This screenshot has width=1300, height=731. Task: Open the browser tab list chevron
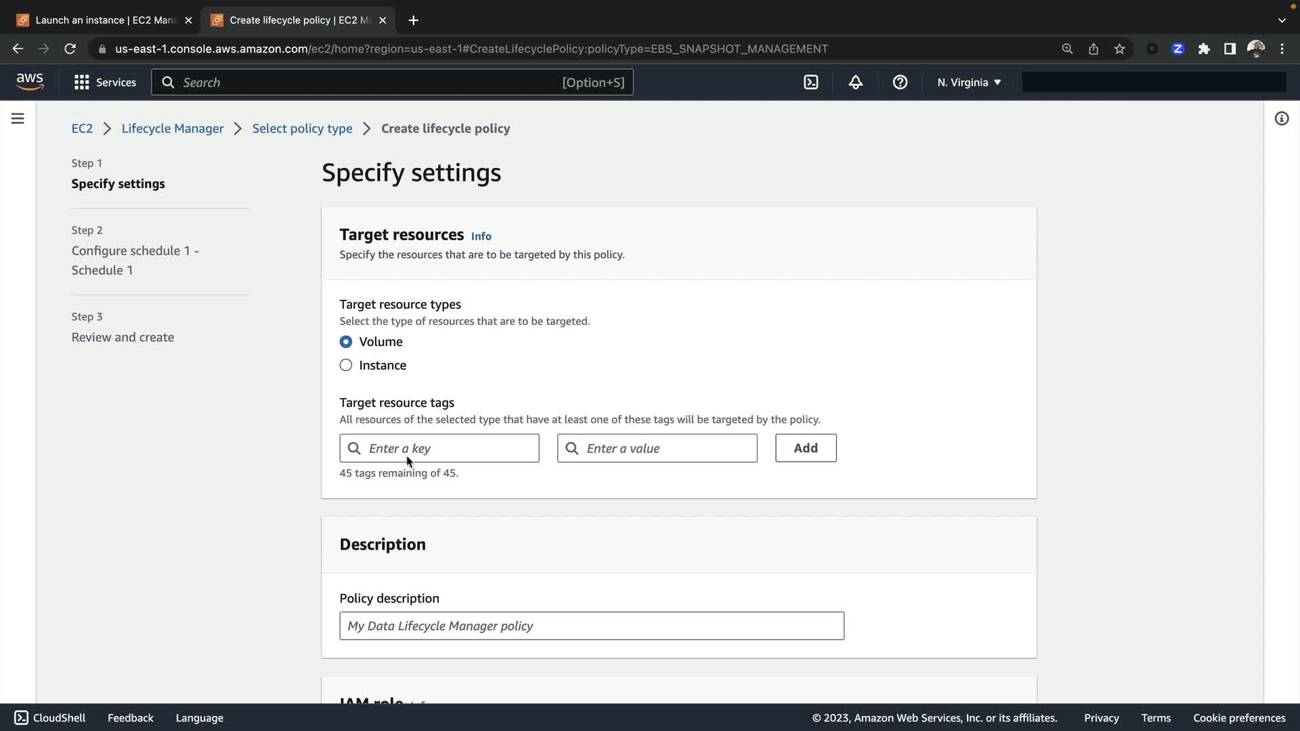coord(1281,20)
